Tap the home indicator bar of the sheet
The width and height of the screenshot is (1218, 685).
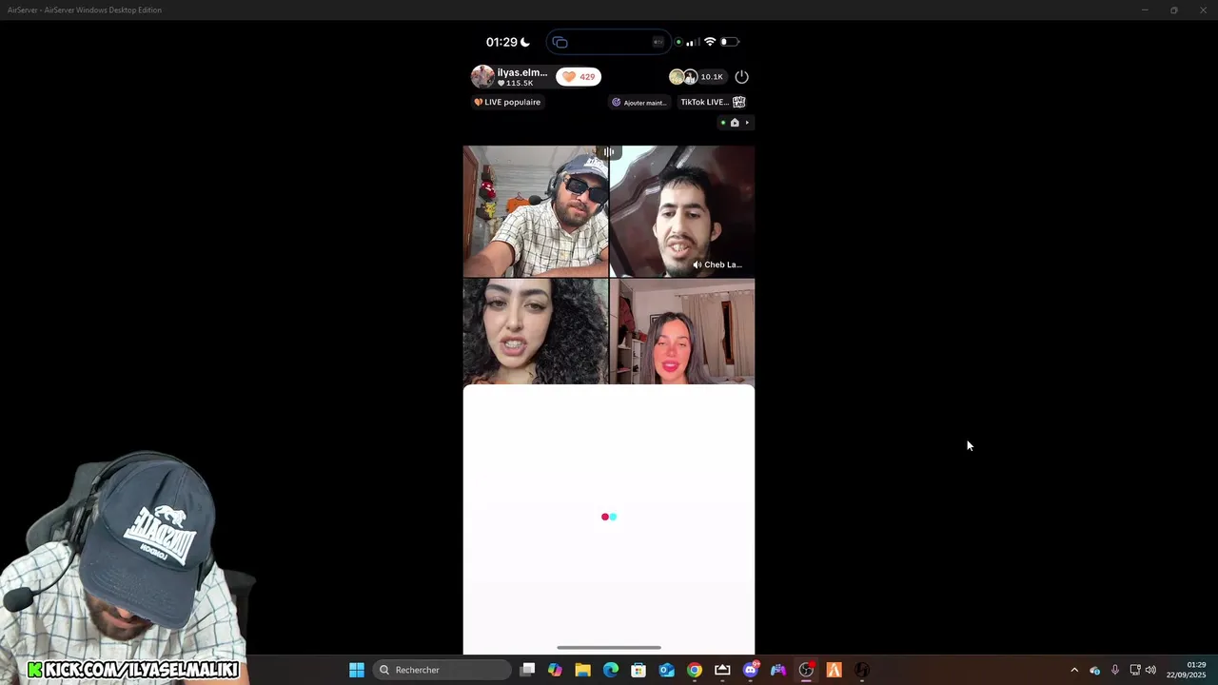609,648
